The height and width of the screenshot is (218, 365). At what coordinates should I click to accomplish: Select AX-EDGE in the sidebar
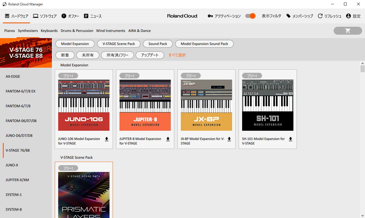(26, 76)
